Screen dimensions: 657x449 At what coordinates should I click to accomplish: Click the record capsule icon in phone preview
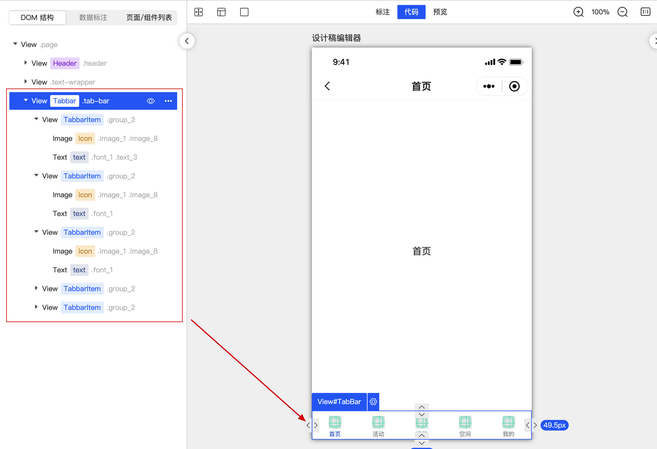(514, 86)
